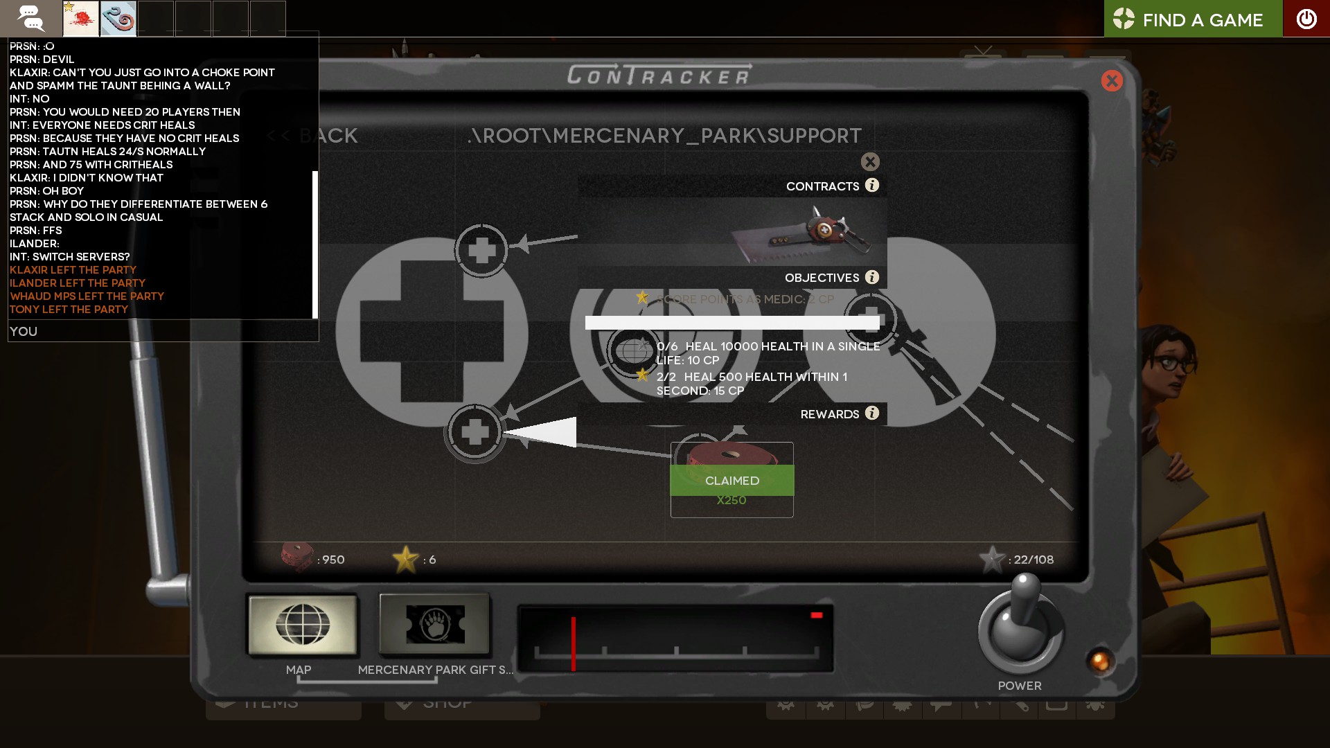Open the Mercenary Park Gift Shop ticket
The height and width of the screenshot is (748, 1330).
point(434,625)
